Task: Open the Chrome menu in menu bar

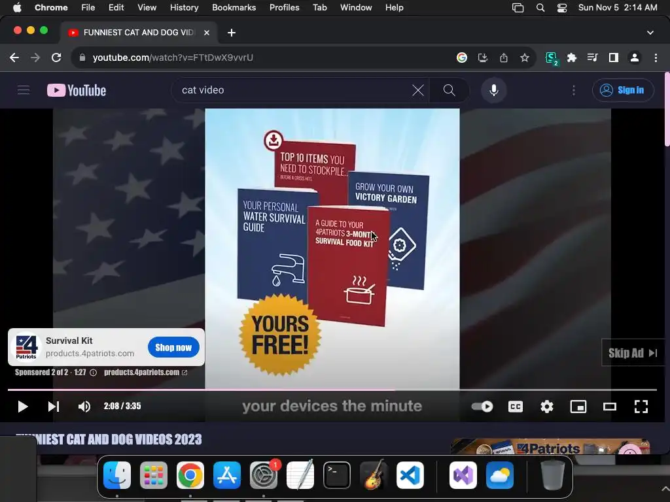Action: pyautogui.click(x=51, y=7)
